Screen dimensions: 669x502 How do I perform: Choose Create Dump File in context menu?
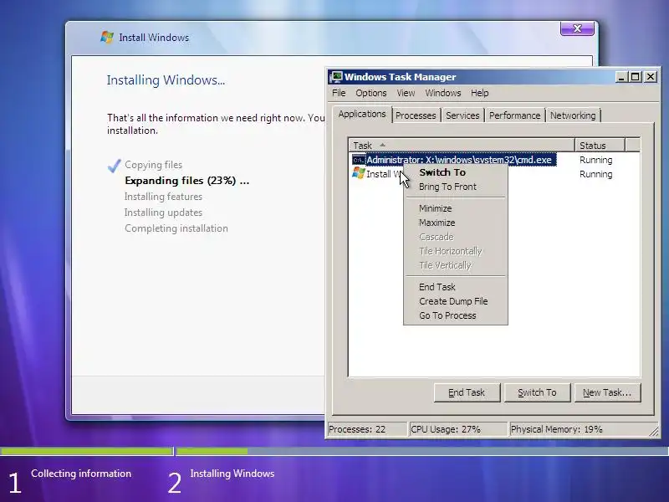pyautogui.click(x=455, y=301)
